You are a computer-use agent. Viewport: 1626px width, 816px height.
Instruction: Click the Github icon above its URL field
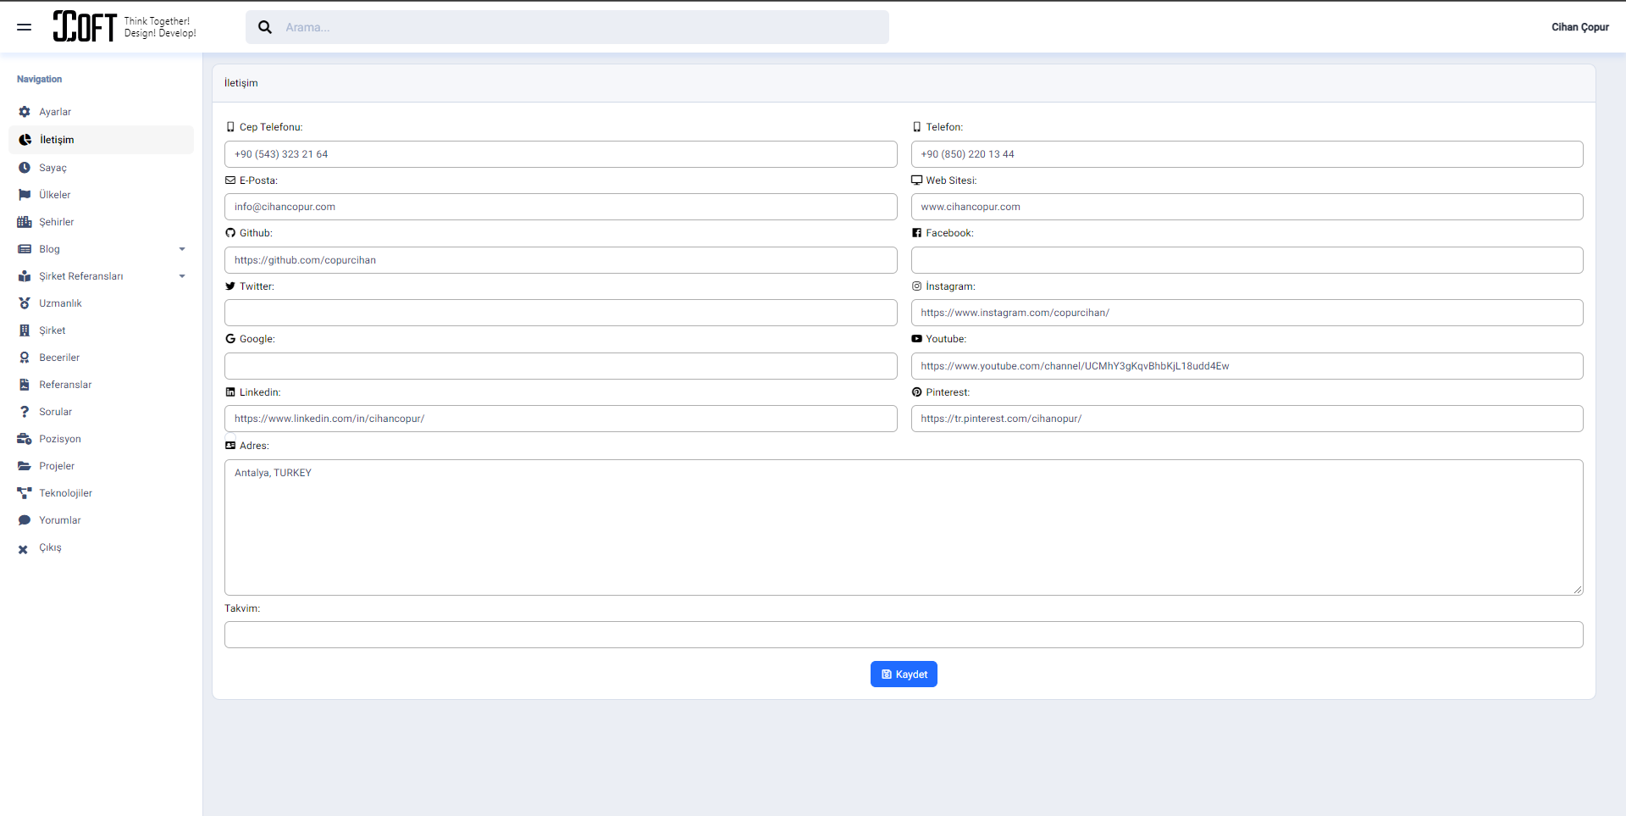point(230,232)
